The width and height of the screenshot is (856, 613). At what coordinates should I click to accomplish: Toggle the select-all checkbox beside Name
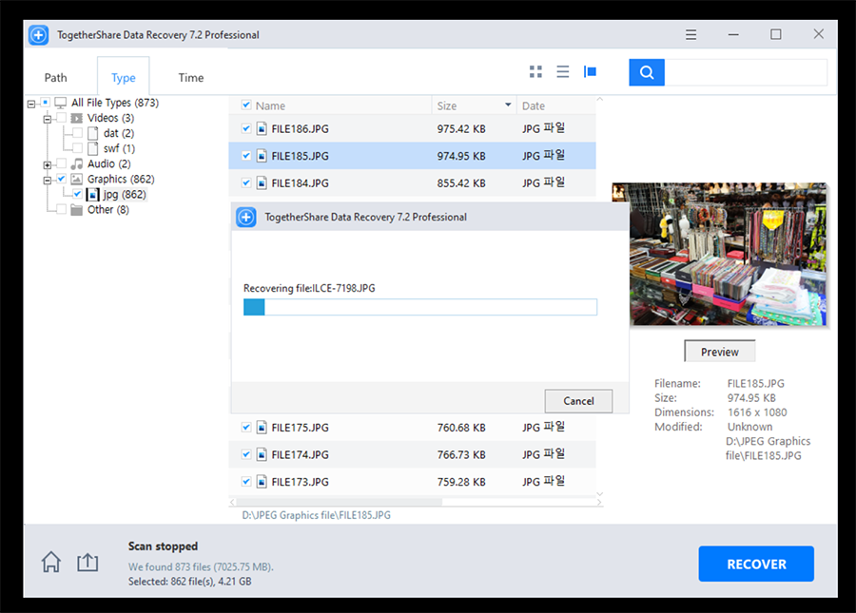[x=246, y=105]
